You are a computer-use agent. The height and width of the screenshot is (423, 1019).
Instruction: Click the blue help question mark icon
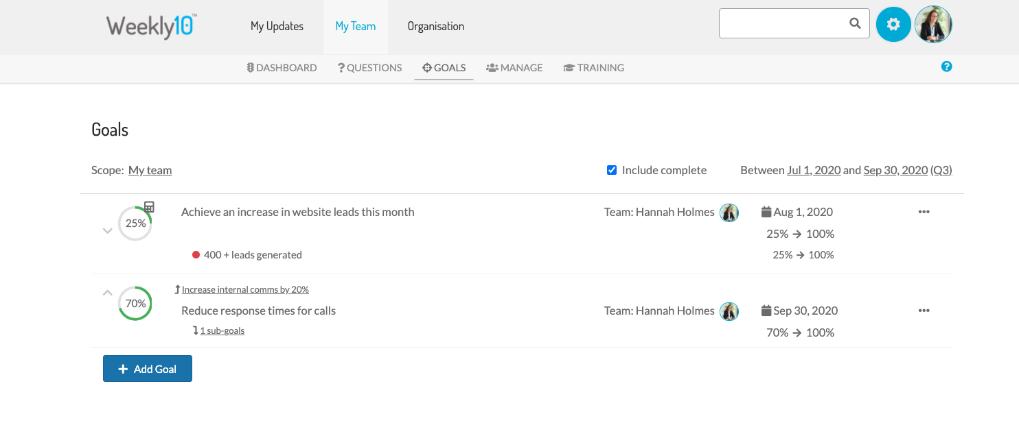[x=946, y=67]
